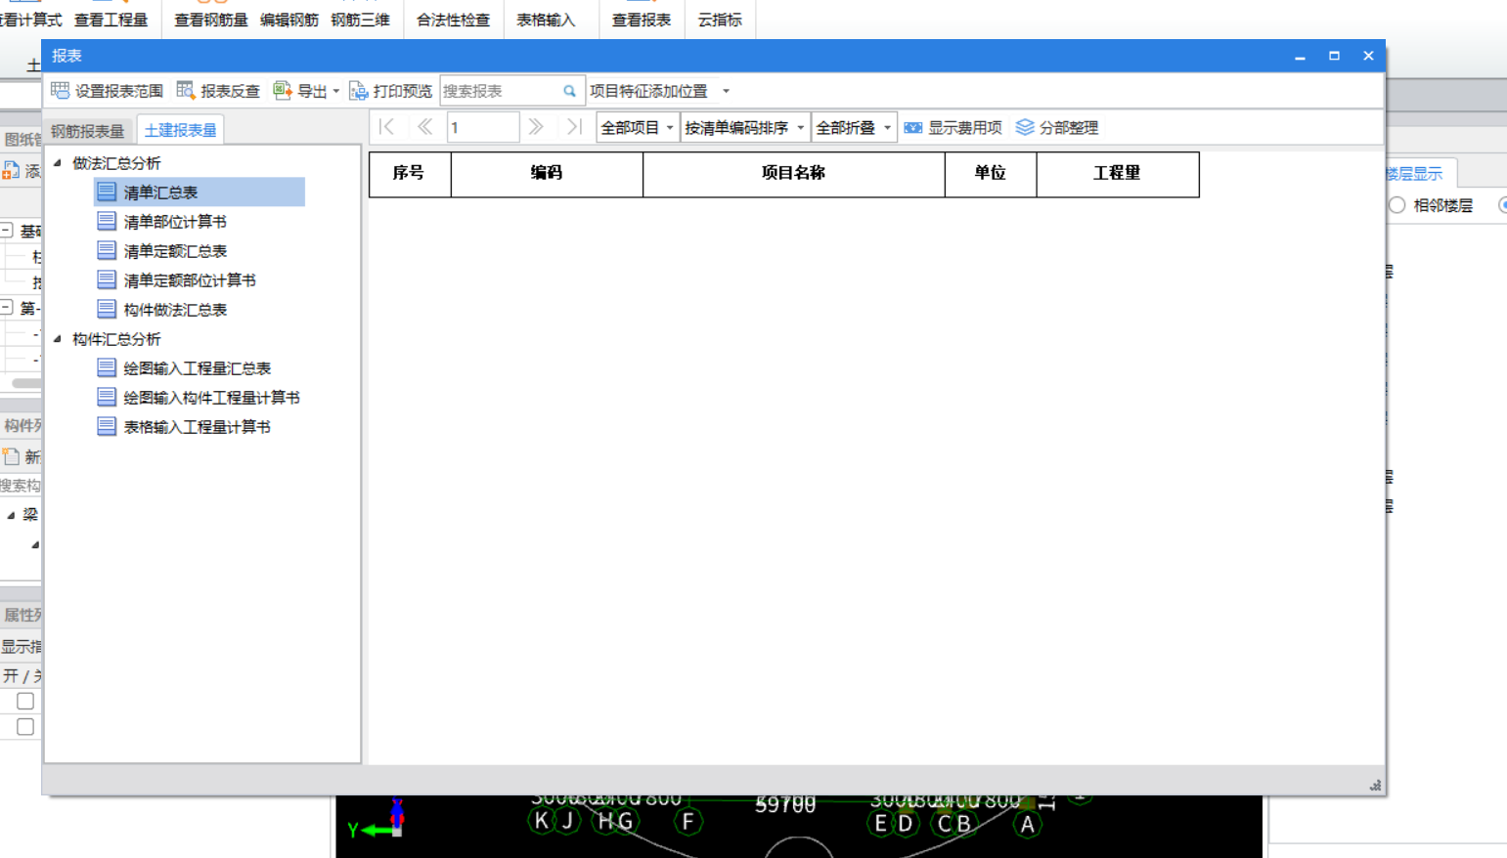Open 编辑钢筋 in main ribbon

point(289,20)
